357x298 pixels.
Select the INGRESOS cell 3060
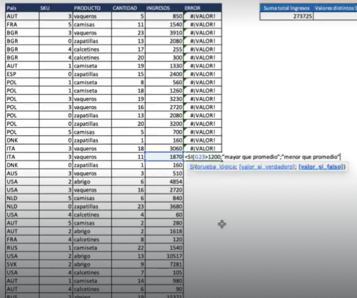[x=164, y=148]
